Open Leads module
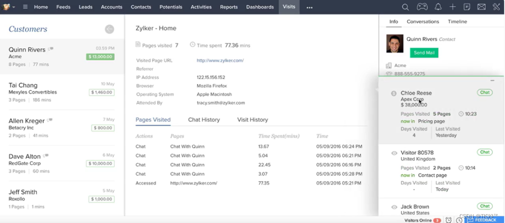The width and height of the screenshot is (505, 223). coord(86,7)
